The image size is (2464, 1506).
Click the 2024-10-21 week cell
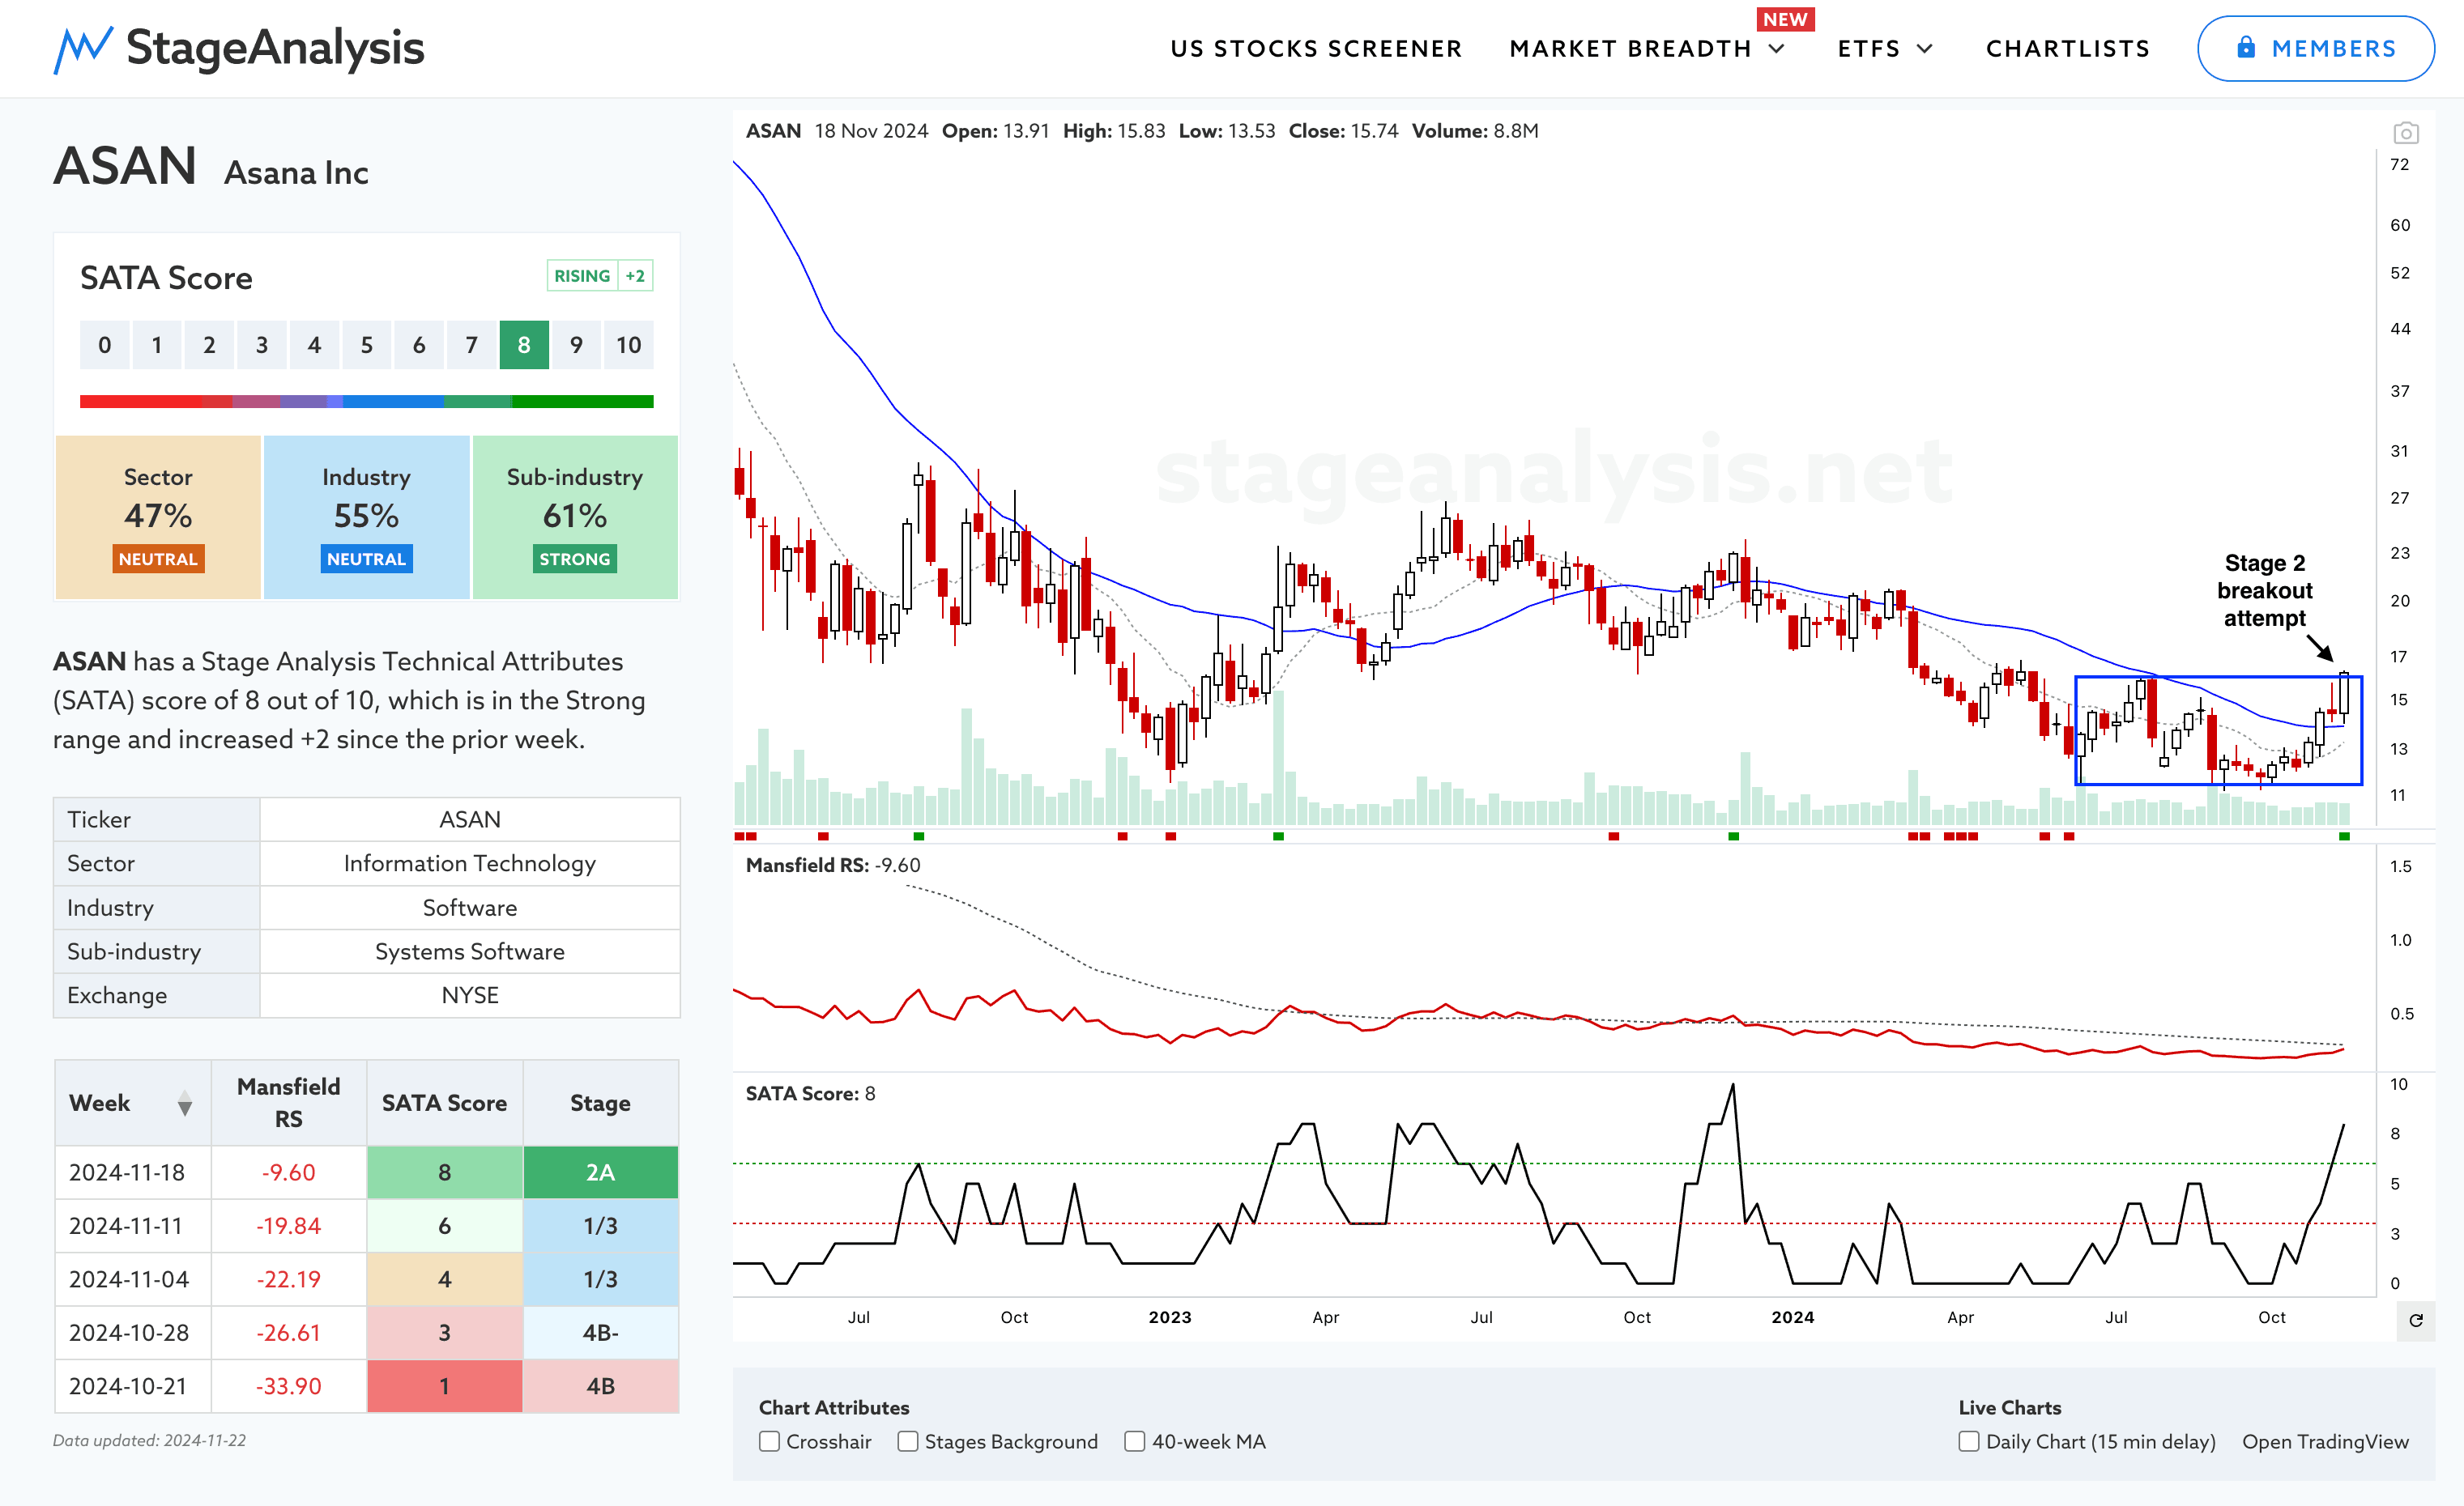pos(133,1386)
